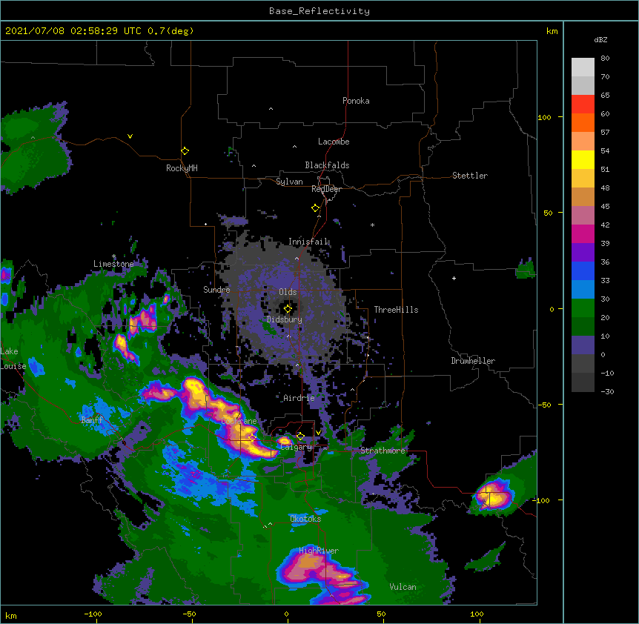Click the Blackfalds label on the map
The height and width of the screenshot is (624, 639).
pyautogui.click(x=327, y=165)
